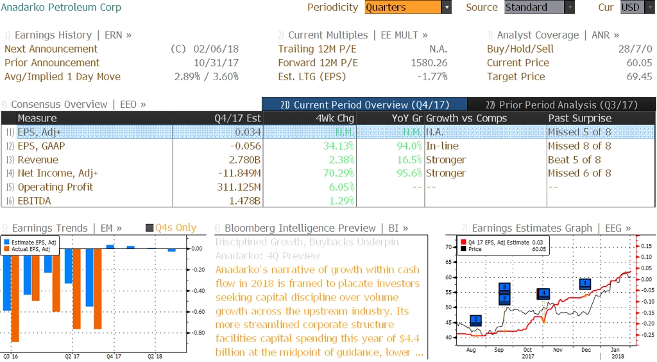Viewport: 657px width, 362px height.
Task: Open Consensus Overview EEO link
Action: 78,105
